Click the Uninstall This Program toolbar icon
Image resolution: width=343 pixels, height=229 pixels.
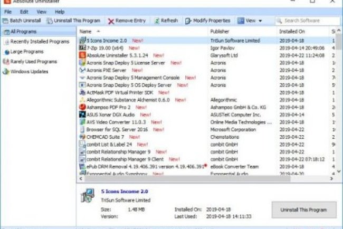50,21
